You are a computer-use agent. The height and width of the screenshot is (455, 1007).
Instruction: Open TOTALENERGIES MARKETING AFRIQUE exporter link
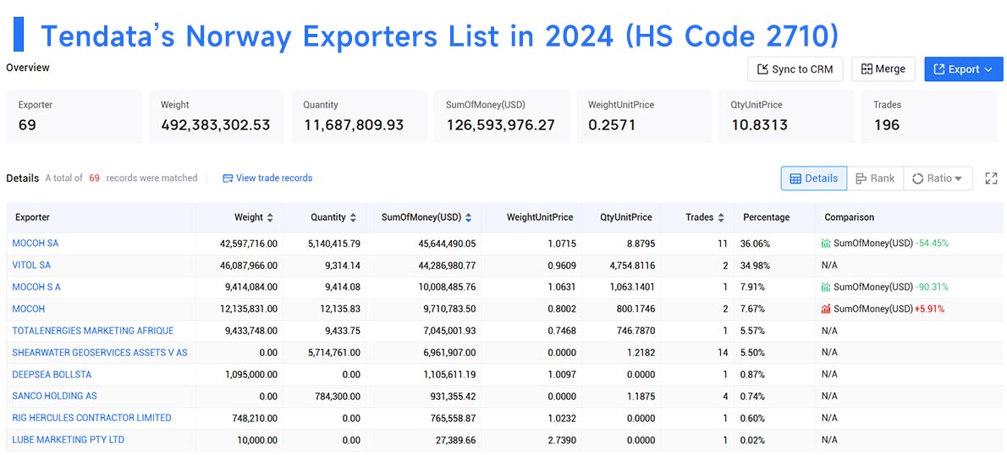pos(93,331)
